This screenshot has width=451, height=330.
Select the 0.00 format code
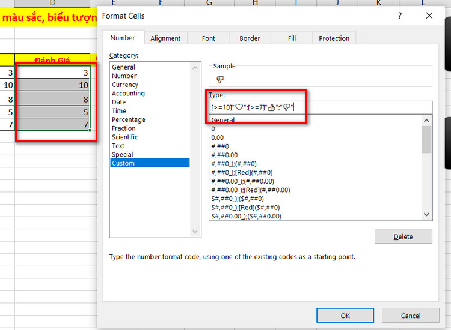(218, 137)
